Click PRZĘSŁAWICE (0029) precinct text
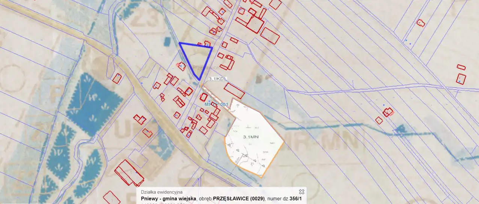Viewport: 479px width, 204px height. point(239,199)
